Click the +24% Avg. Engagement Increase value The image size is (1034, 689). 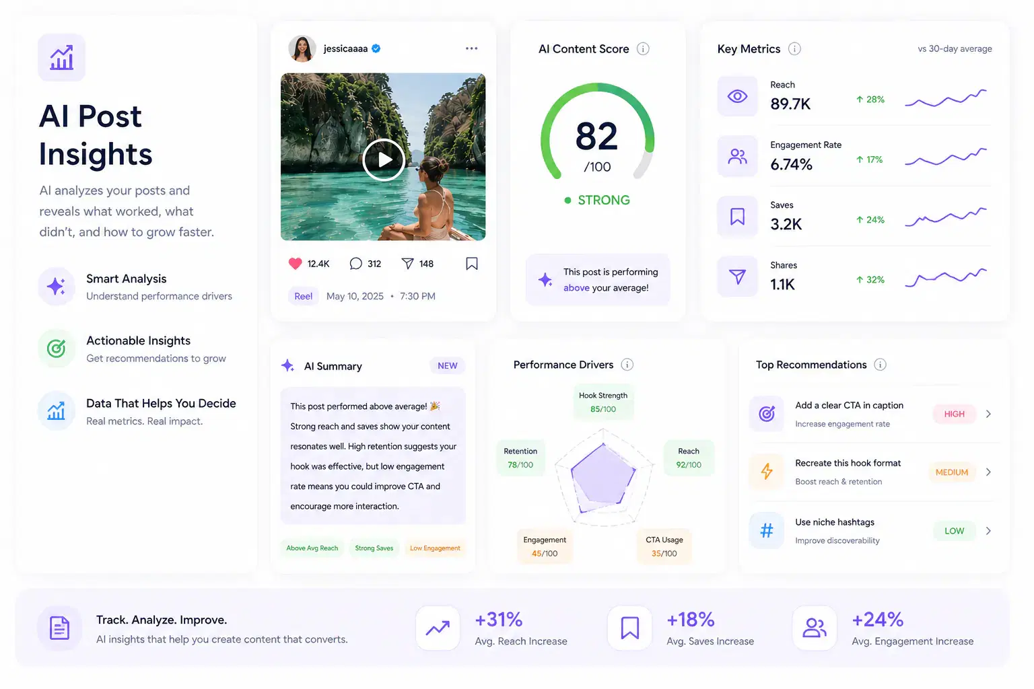pos(878,620)
